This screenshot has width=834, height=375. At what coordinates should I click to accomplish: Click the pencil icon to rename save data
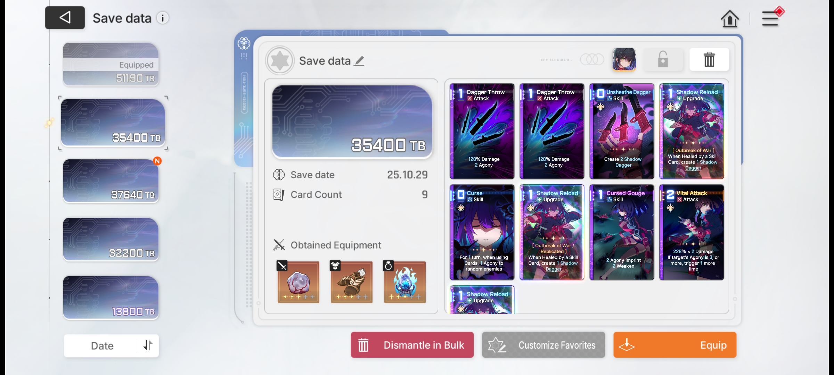pyautogui.click(x=359, y=61)
